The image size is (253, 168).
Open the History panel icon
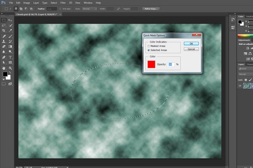[x=233, y=20]
